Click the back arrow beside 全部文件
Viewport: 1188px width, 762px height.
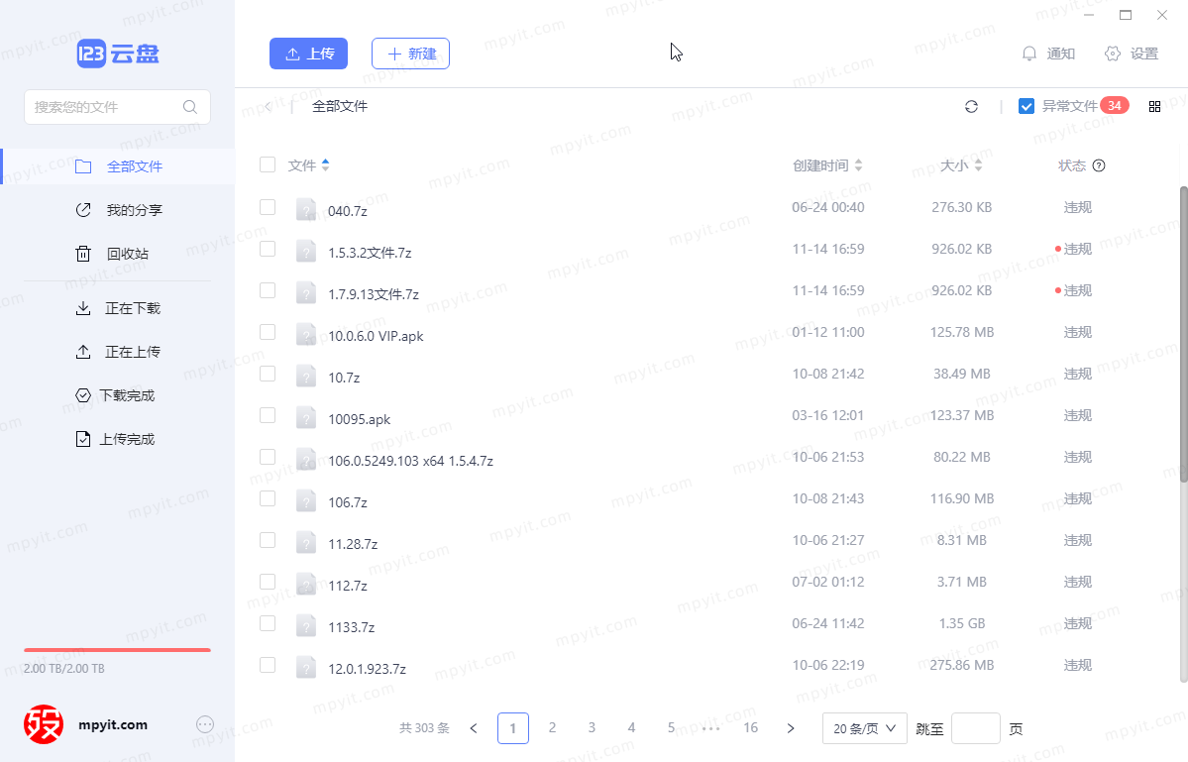coord(269,107)
